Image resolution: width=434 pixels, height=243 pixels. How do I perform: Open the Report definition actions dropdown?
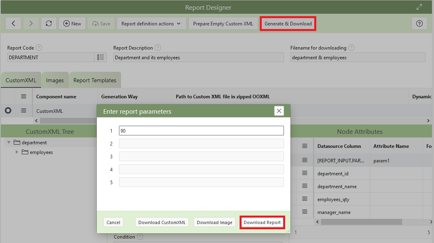[x=151, y=23]
